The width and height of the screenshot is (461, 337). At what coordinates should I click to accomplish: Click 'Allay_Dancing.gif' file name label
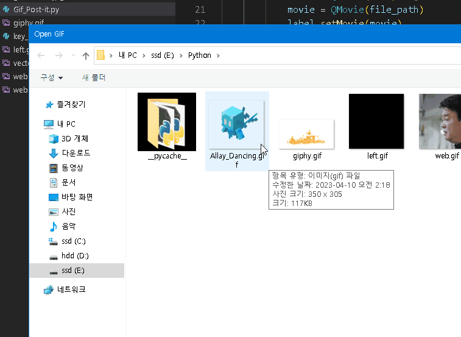237,160
